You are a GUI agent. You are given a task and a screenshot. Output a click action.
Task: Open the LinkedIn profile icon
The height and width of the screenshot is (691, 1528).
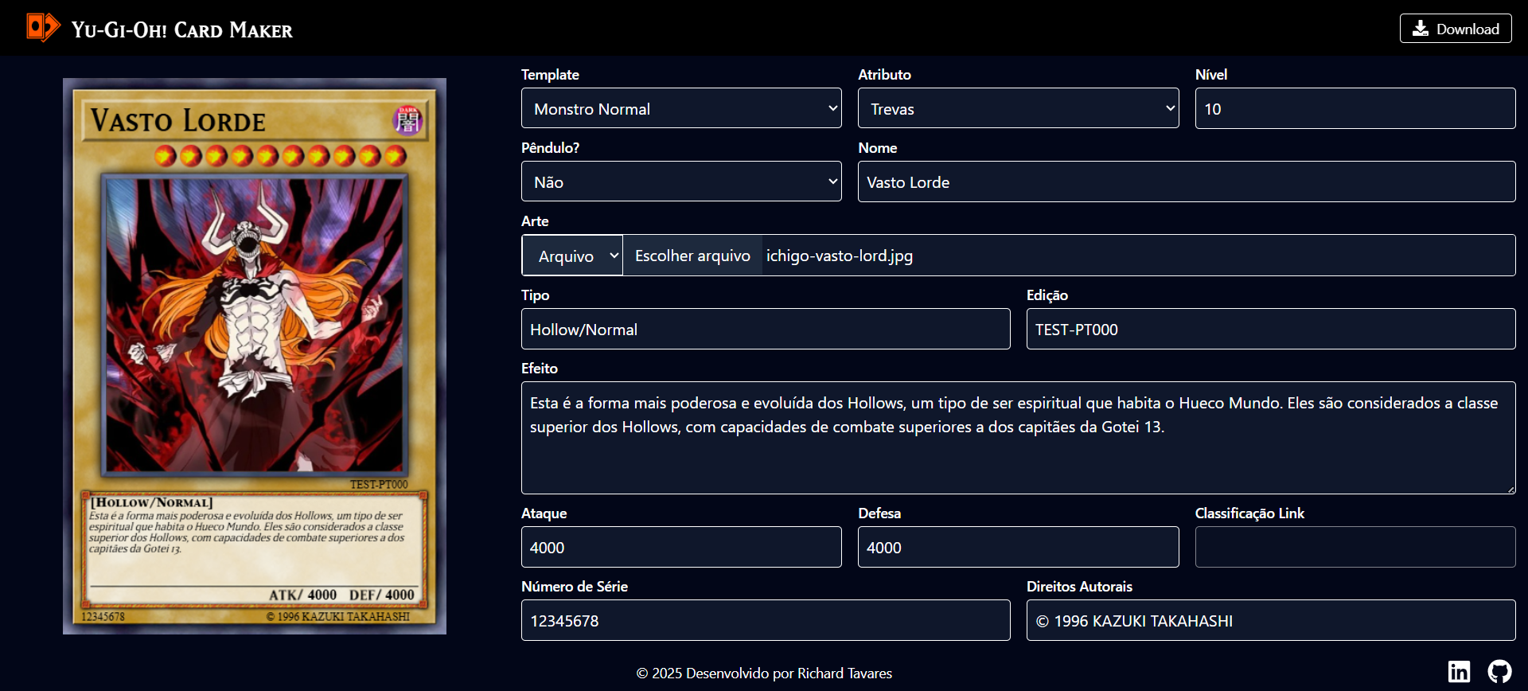click(x=1459, y=671)
